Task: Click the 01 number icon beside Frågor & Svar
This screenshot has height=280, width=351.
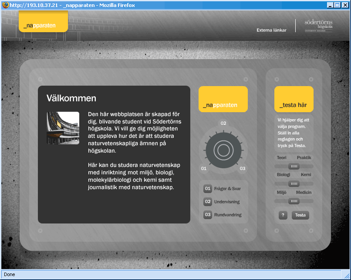Action: pos(208,189)
